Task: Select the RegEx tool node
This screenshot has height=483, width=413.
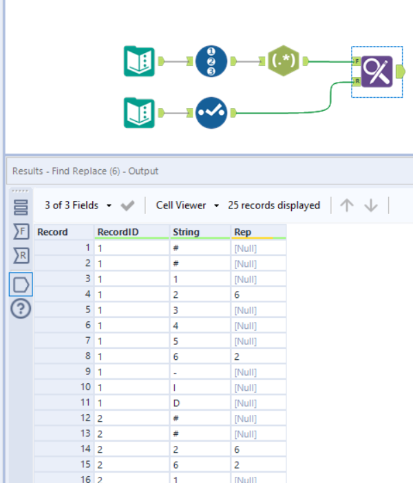Action: 283,61
